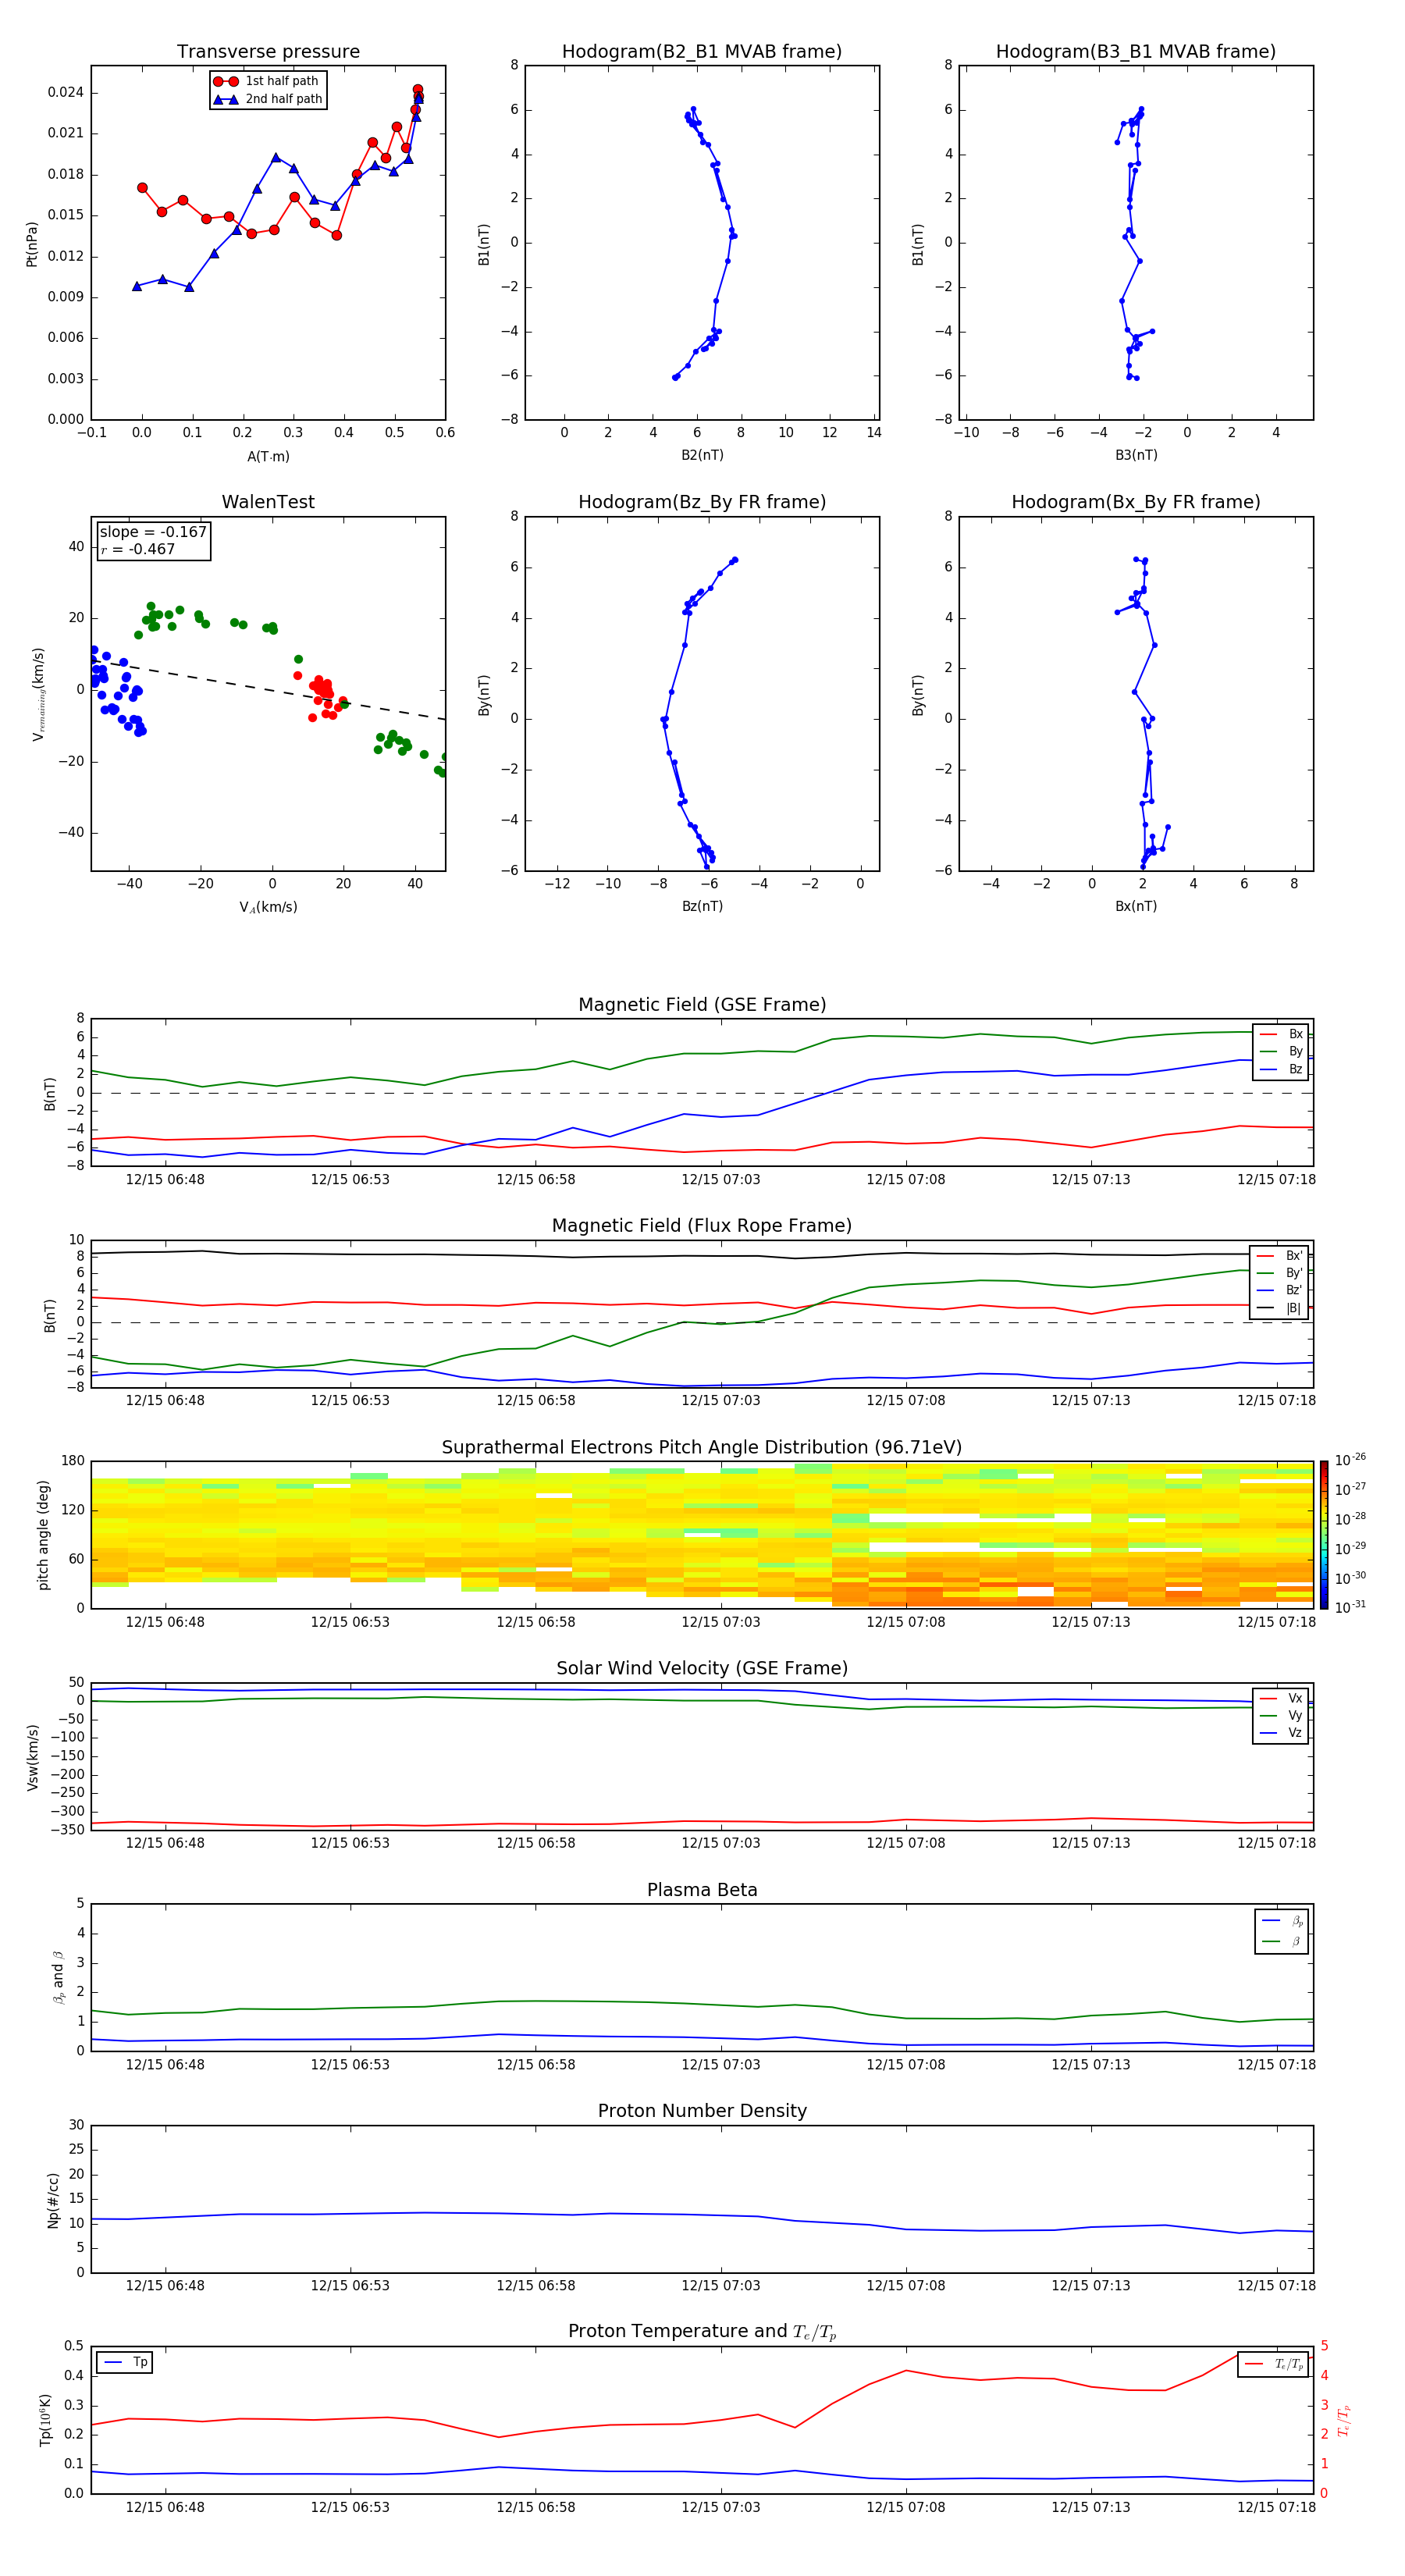
Task: Click 'Hodogram(Bx_By FR frame)' title
Action: coord(1136,502)
